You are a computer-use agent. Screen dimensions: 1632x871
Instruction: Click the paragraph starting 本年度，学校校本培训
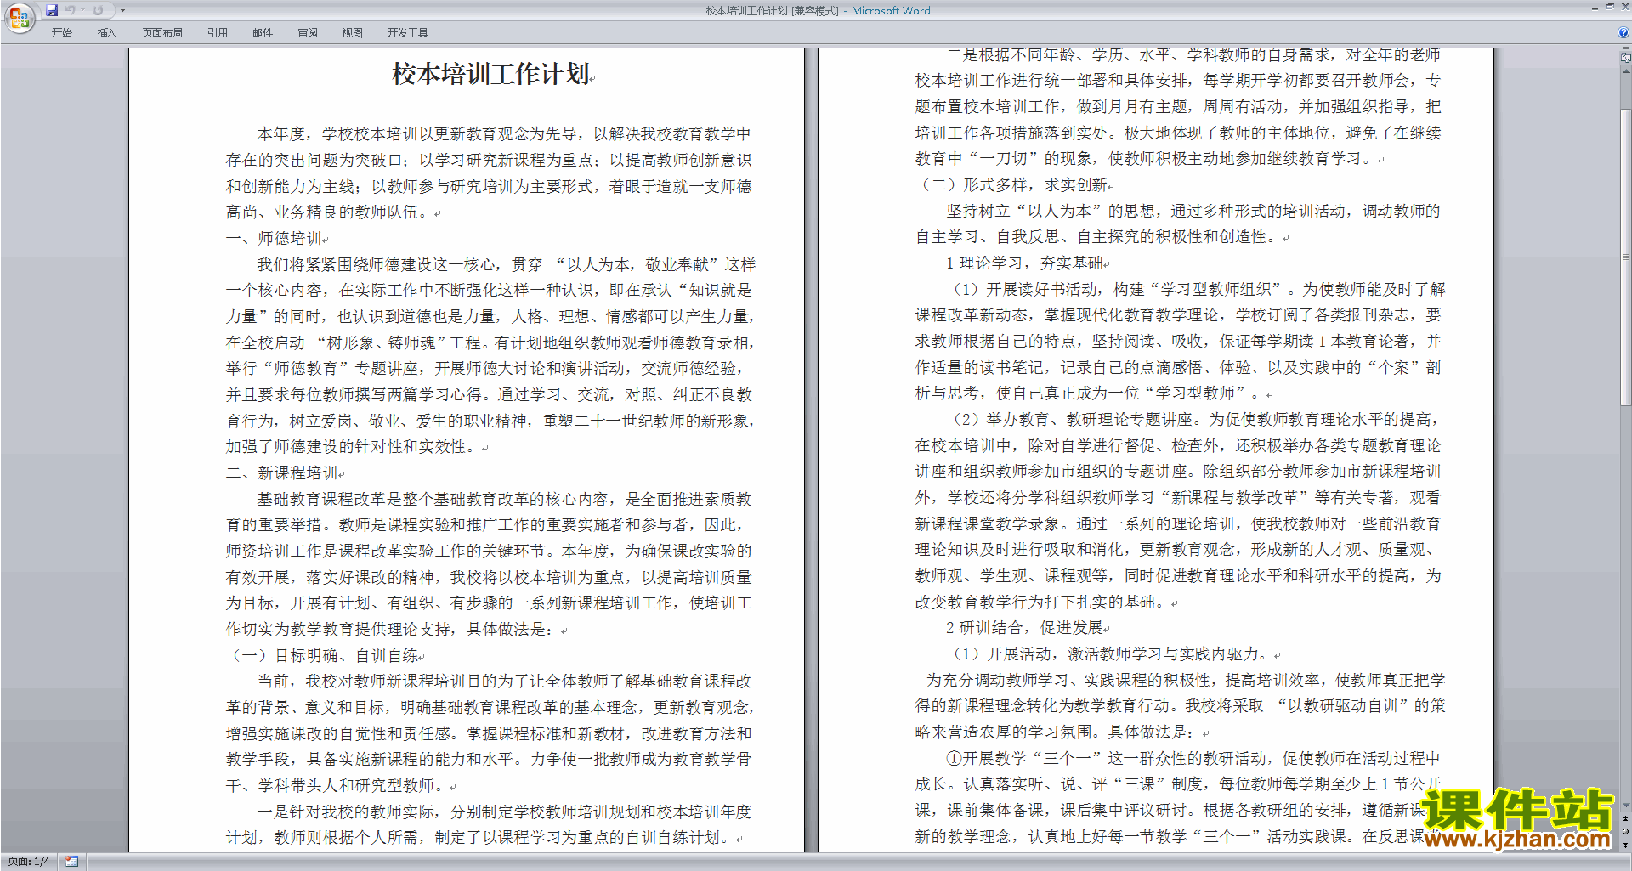click(489, 173)
